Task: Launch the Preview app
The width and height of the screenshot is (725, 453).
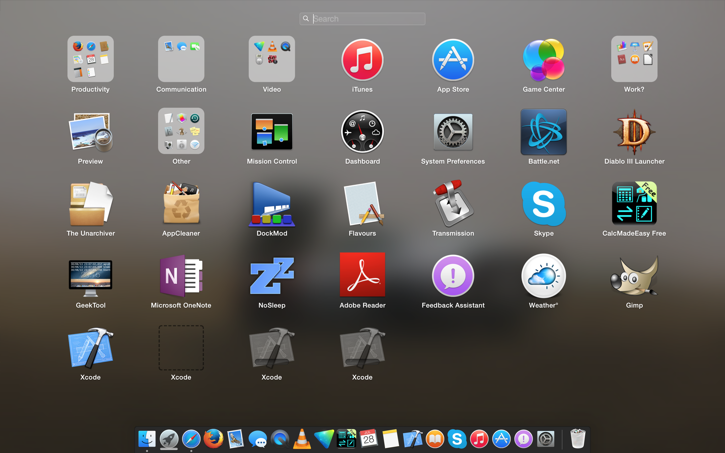Action: [90, 132]
